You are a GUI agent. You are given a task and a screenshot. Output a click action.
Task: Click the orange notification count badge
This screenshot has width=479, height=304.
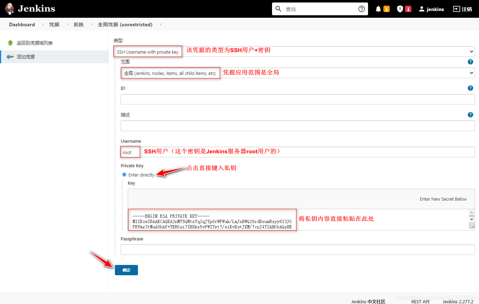(387, 9)
